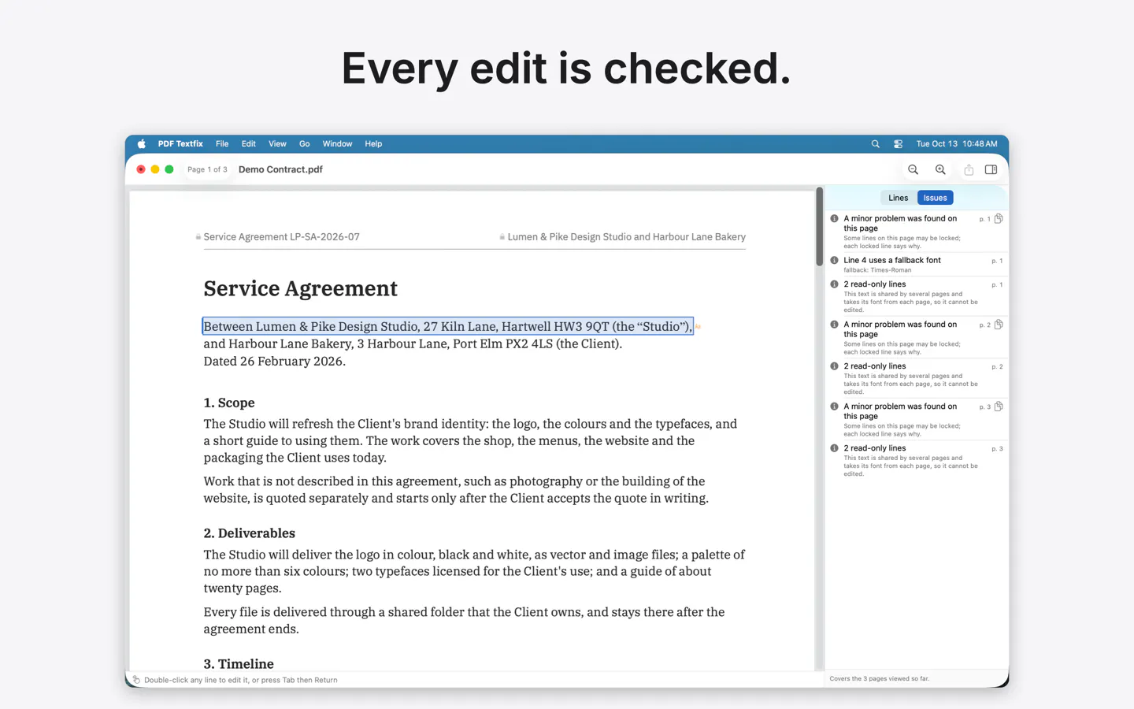Open the View menu
Image resolution: width=1134 pixels, height=709 pixels.
[x=277, y=144]
